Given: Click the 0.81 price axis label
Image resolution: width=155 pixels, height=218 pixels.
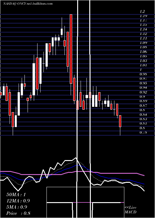Looking at the screenshot, I should [143, 123].
